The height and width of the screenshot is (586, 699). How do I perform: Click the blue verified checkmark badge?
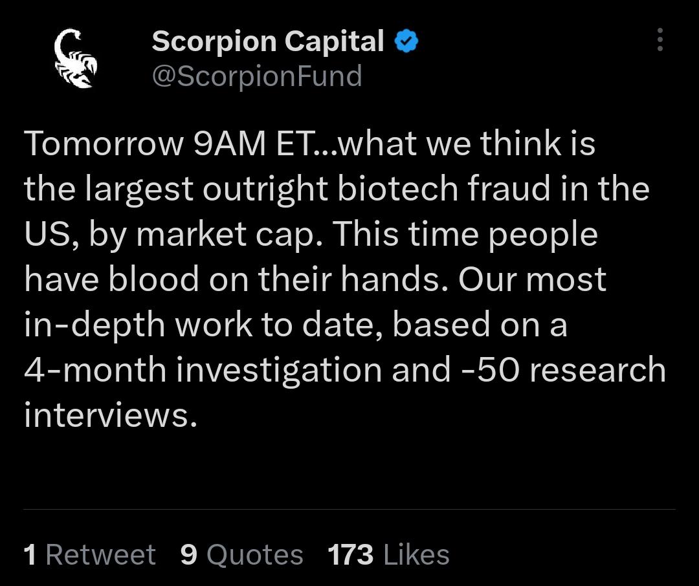pyautogui.click(x=406, y=42)
